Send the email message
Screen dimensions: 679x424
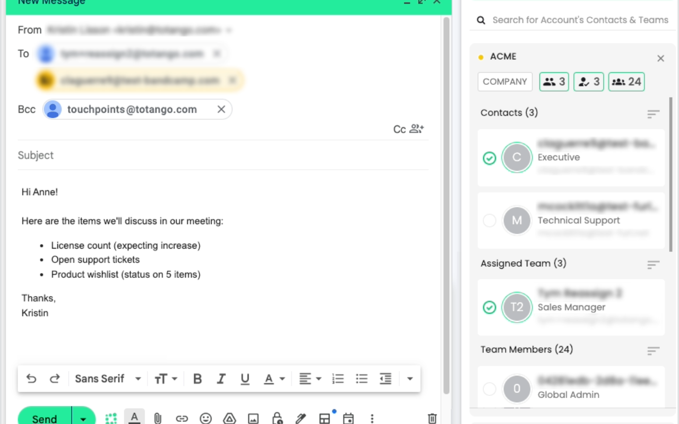pyautogui.click(x=45, y=418)
